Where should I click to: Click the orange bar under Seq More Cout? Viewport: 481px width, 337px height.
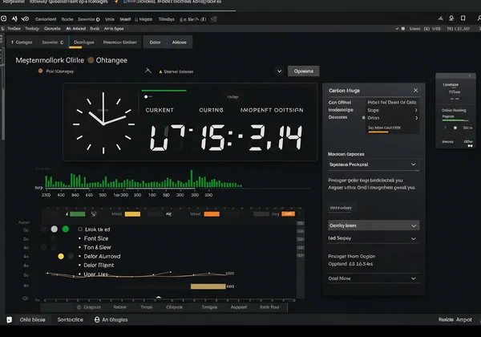click(x=378, y=132)
